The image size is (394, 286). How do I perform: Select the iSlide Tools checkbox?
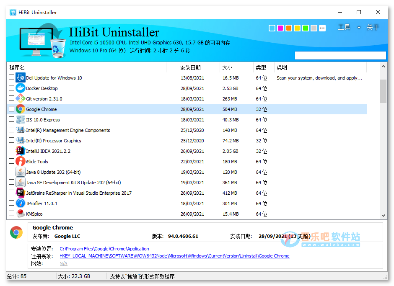[11, 161]
